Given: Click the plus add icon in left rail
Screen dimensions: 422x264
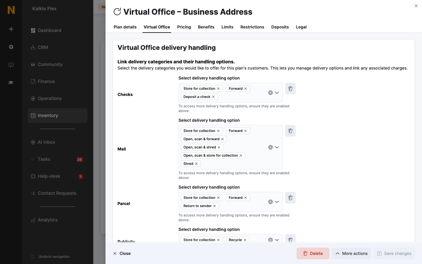Looking at the screenshot, I should coord(11,29).
